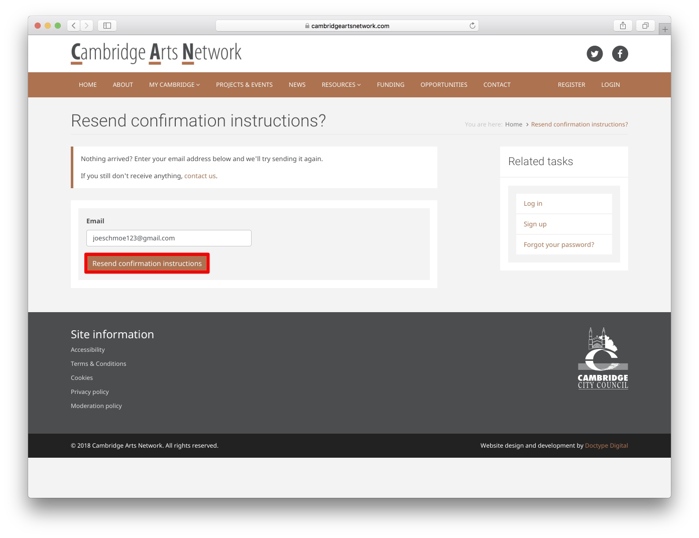This screenshot has height=538, width=699.
Task: Open the Doctype Digital footer link
Action: [606, 446]
